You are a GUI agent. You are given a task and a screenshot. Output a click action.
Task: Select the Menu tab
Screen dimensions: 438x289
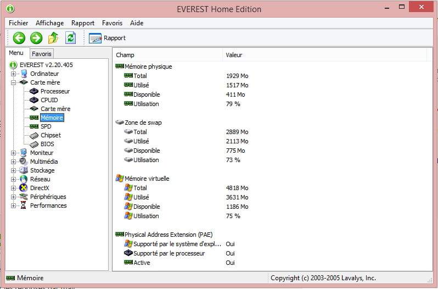[16, 53]
